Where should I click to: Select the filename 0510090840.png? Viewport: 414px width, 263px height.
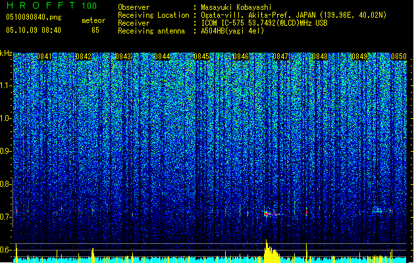tap(34, 18)
